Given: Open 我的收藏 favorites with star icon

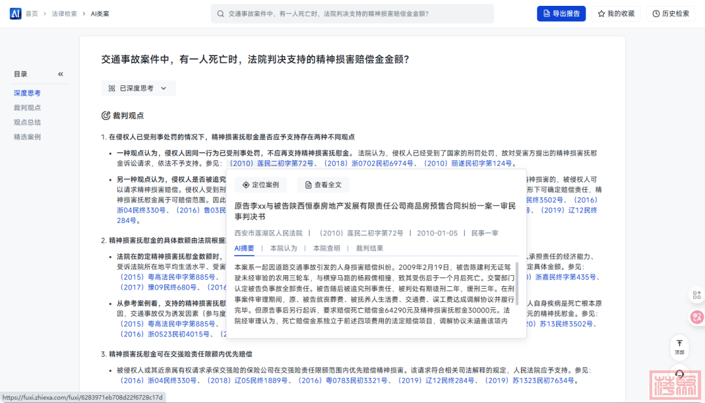Looking at the screenshot, I should tap(616, 14).
